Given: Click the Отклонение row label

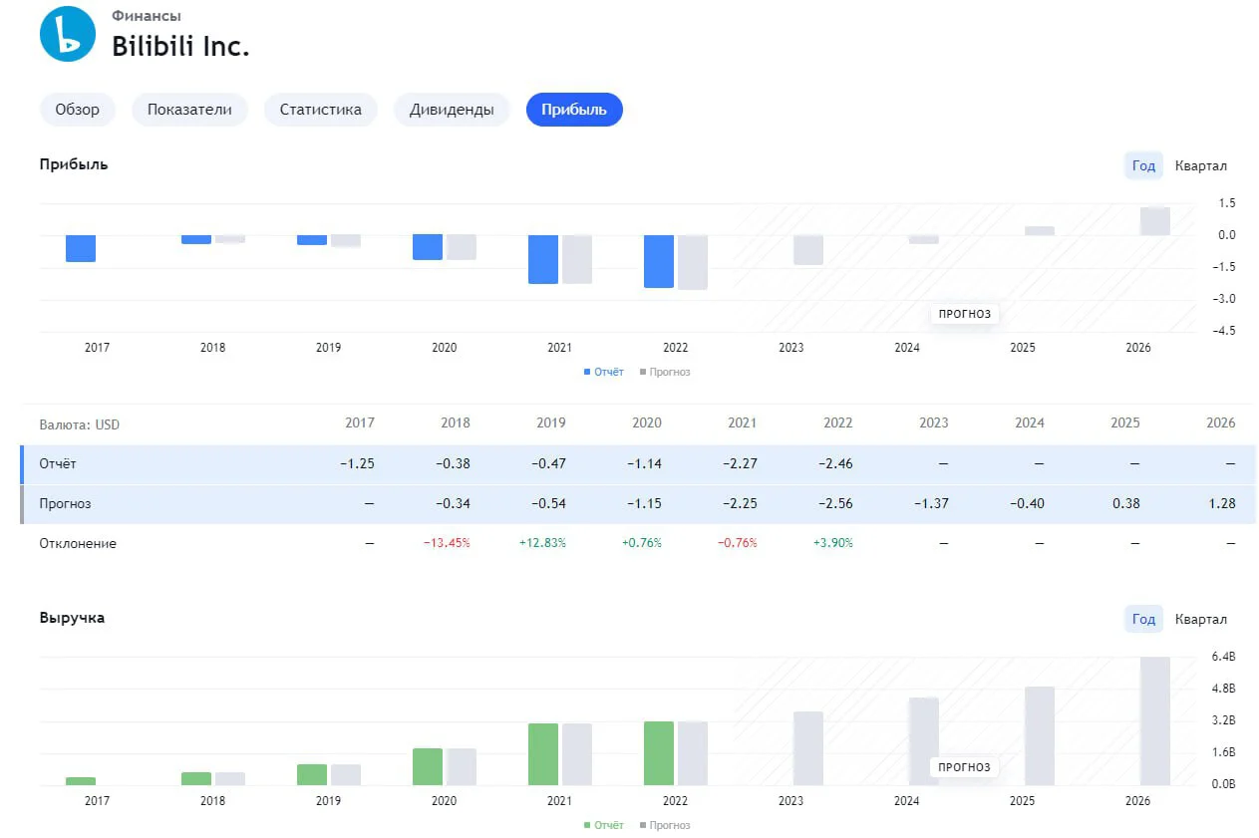Looking at the screenshot, I should 78,543.
